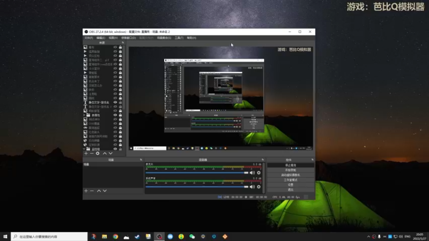The width and height of the screenshot is (429, 241).
Task: Click the text icon of 静态文字-游戏名 source
Action: pos(85,102)
